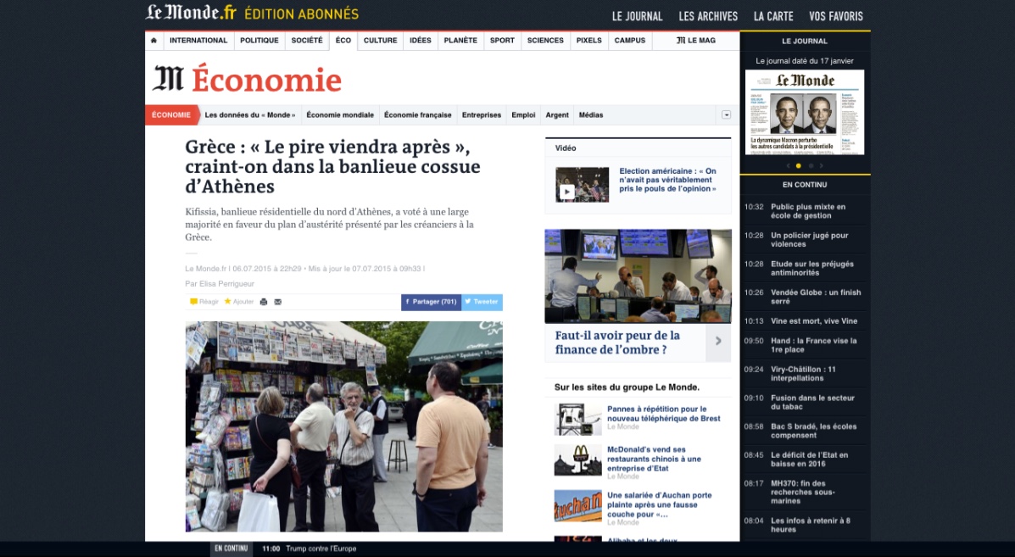Open the Le Monde journal cover thumbnail
The width and height of the screenshot is (1015, 557).
point(805,113)
